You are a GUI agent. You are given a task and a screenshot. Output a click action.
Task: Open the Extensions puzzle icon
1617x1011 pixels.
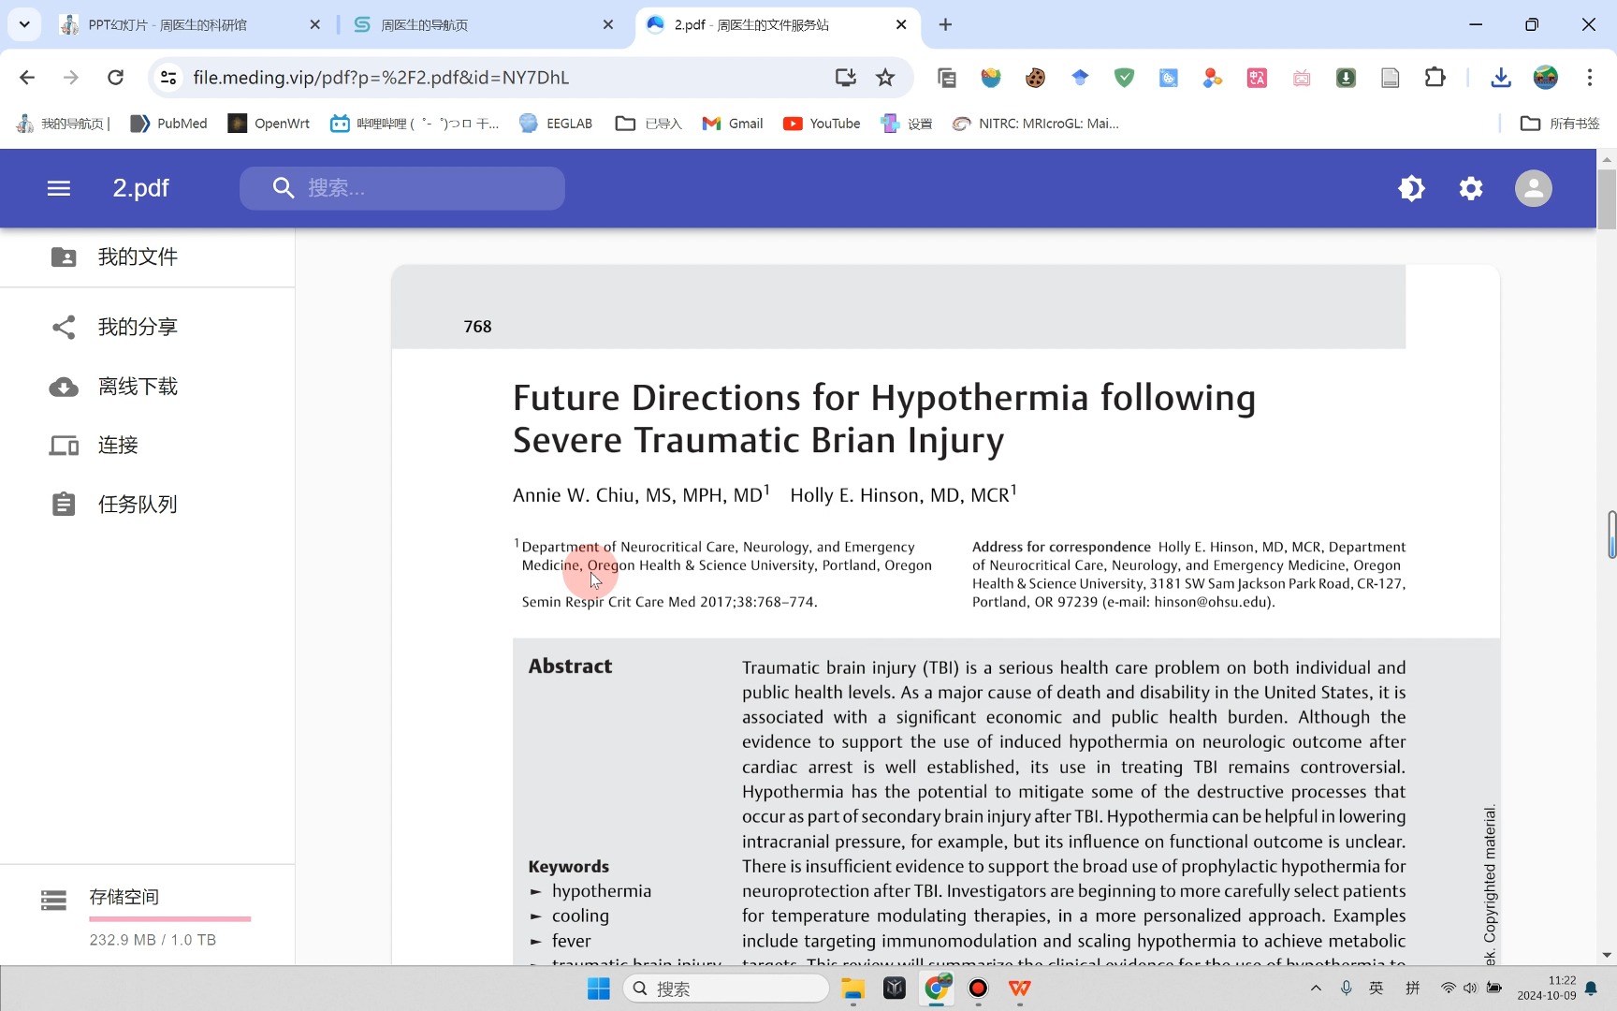point(1435,78)
